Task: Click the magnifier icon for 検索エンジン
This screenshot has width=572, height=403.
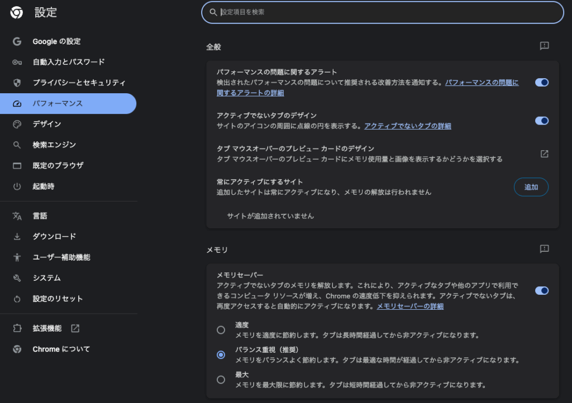Action: (x=17, y=145)
